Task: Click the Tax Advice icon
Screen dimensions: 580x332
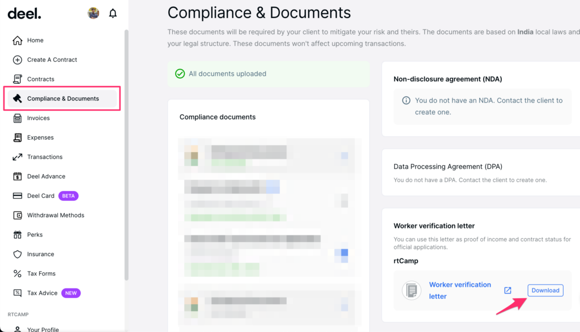Action: pyautogui.click(x=18, y=293)
